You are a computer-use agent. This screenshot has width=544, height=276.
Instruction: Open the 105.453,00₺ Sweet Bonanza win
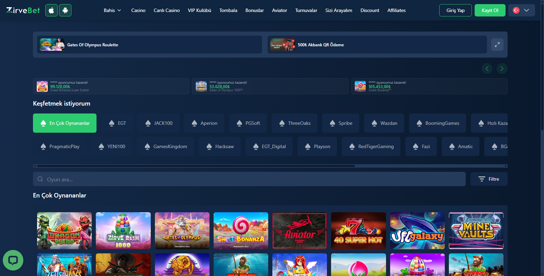429,86
